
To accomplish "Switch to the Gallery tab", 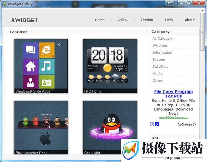I will [x=122, y=20].
